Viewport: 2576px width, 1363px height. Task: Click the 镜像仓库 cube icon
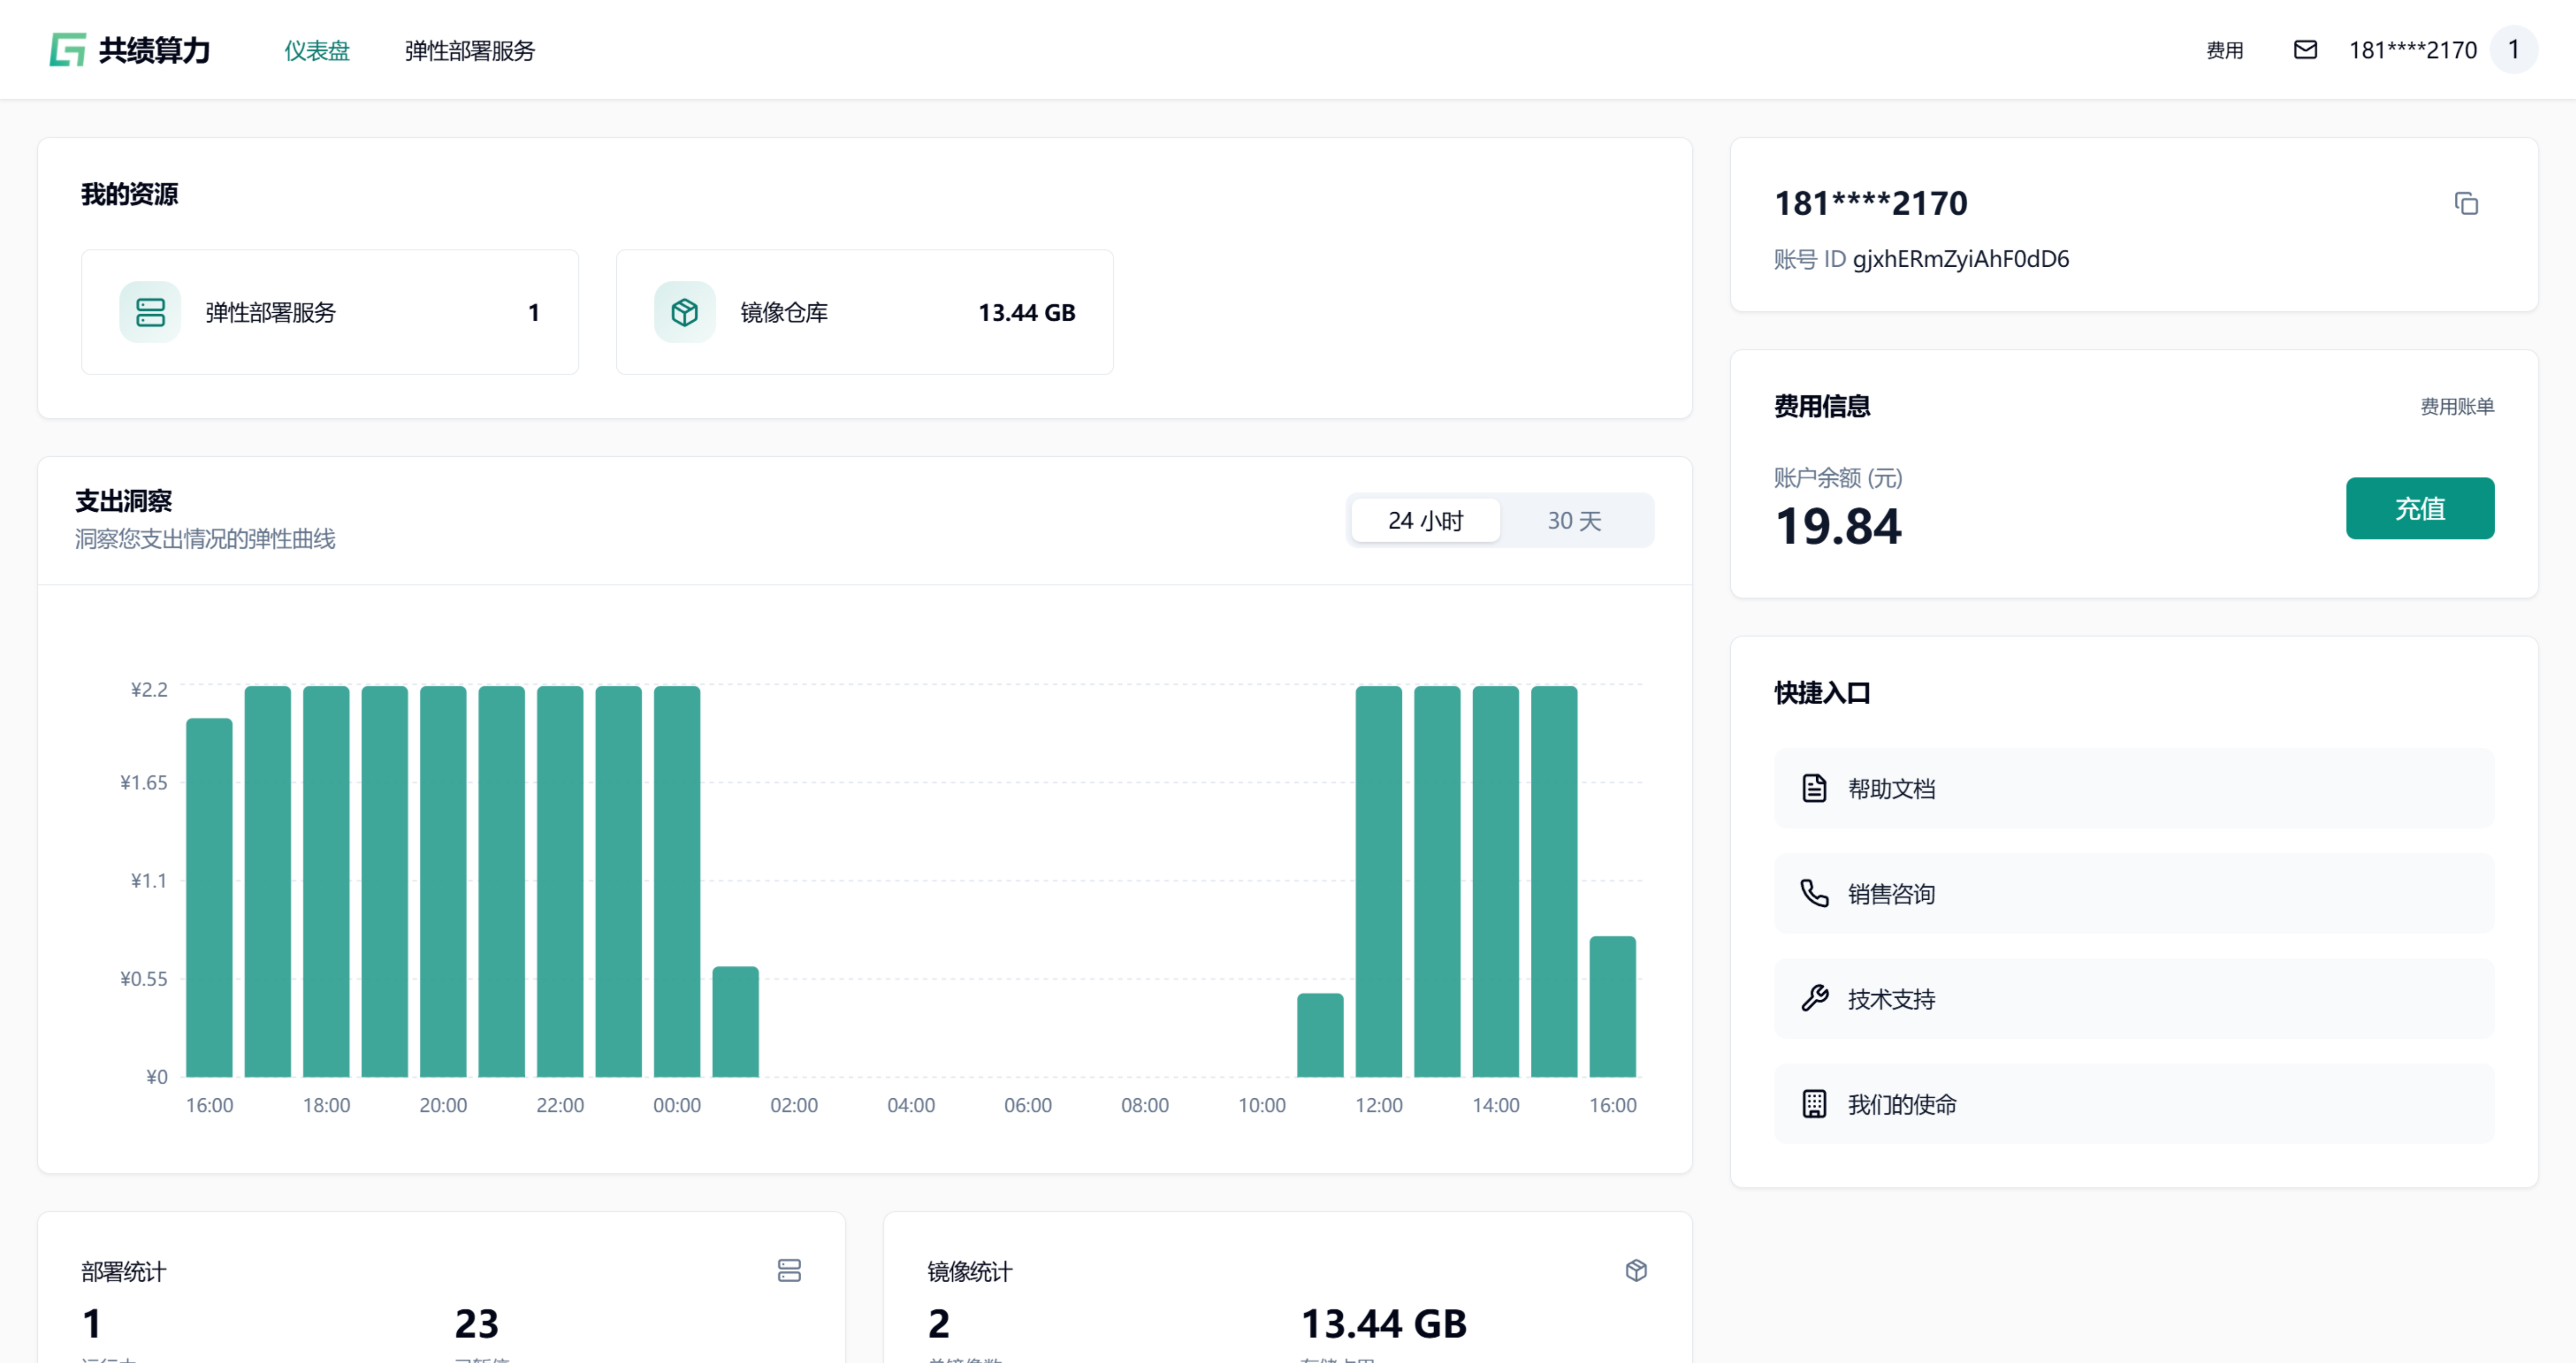(x=684, y=312)
